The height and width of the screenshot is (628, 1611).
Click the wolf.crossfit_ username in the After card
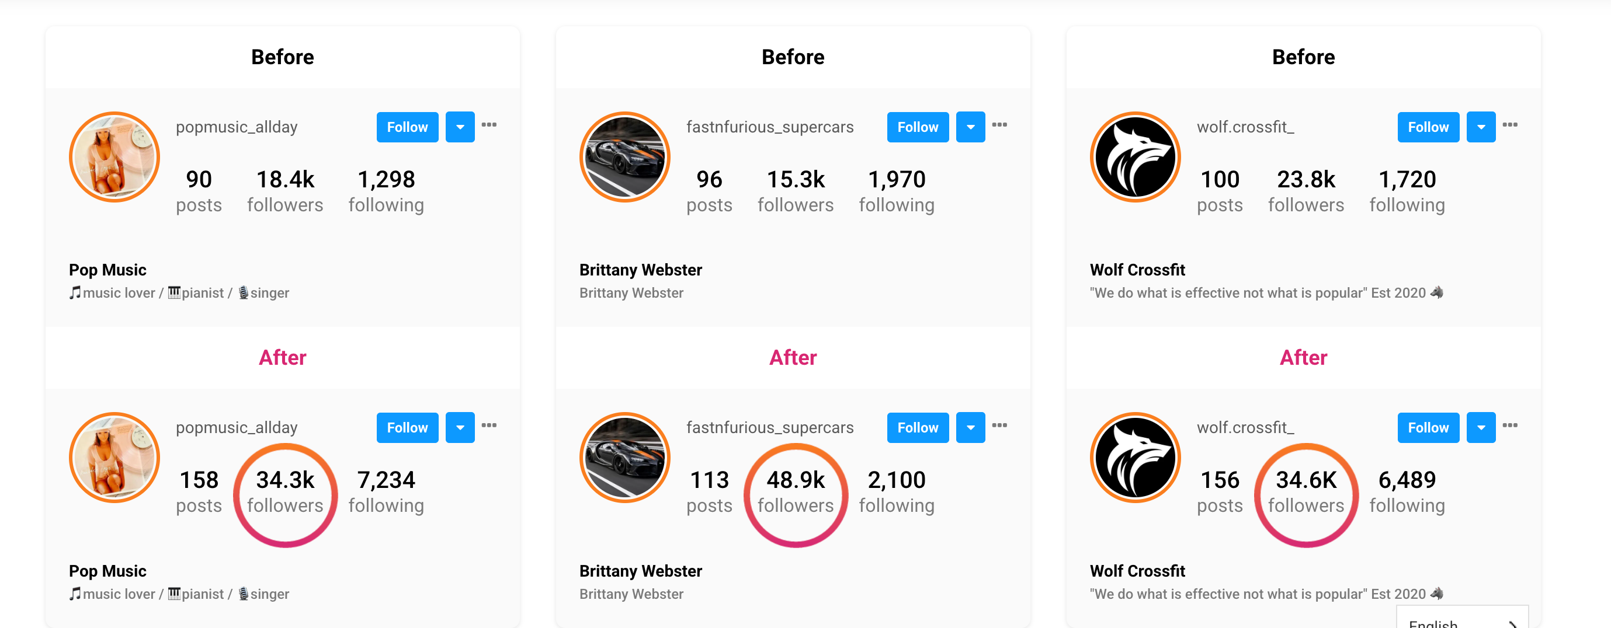tap(1245, 427)
